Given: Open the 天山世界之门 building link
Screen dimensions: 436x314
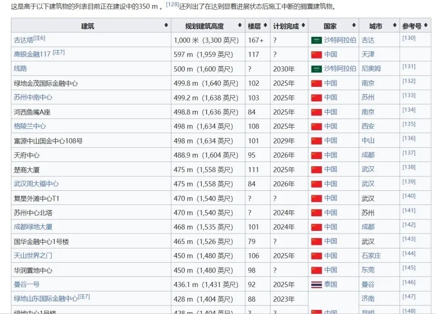Looking at the screenshot, I should pyautogui.click(x=33, y=256).
